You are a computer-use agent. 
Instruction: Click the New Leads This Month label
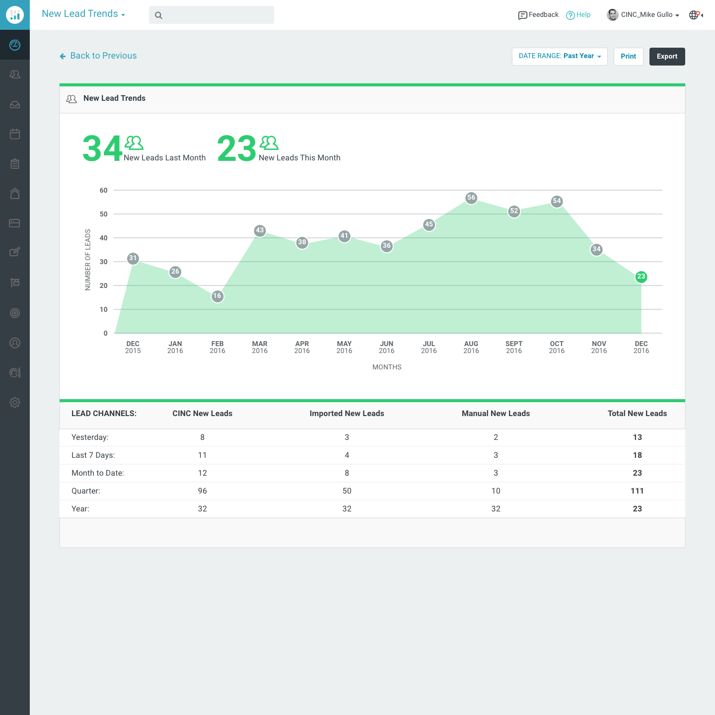coord(299,158)
